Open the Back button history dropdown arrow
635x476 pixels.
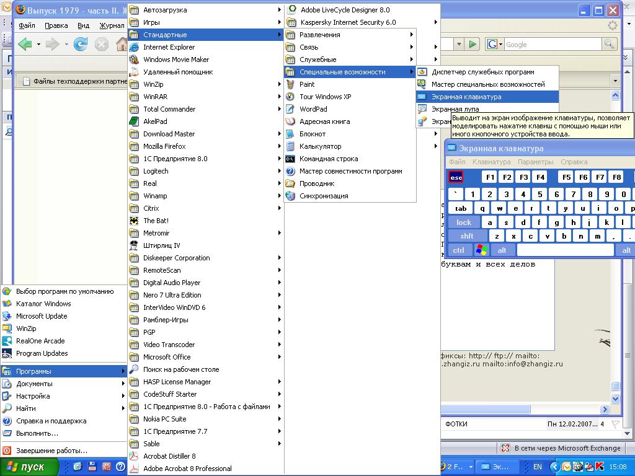pyautogui.click(x=38, y=44)
